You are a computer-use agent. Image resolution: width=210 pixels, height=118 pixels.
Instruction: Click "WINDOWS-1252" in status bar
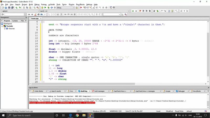(x=115, y=111)
